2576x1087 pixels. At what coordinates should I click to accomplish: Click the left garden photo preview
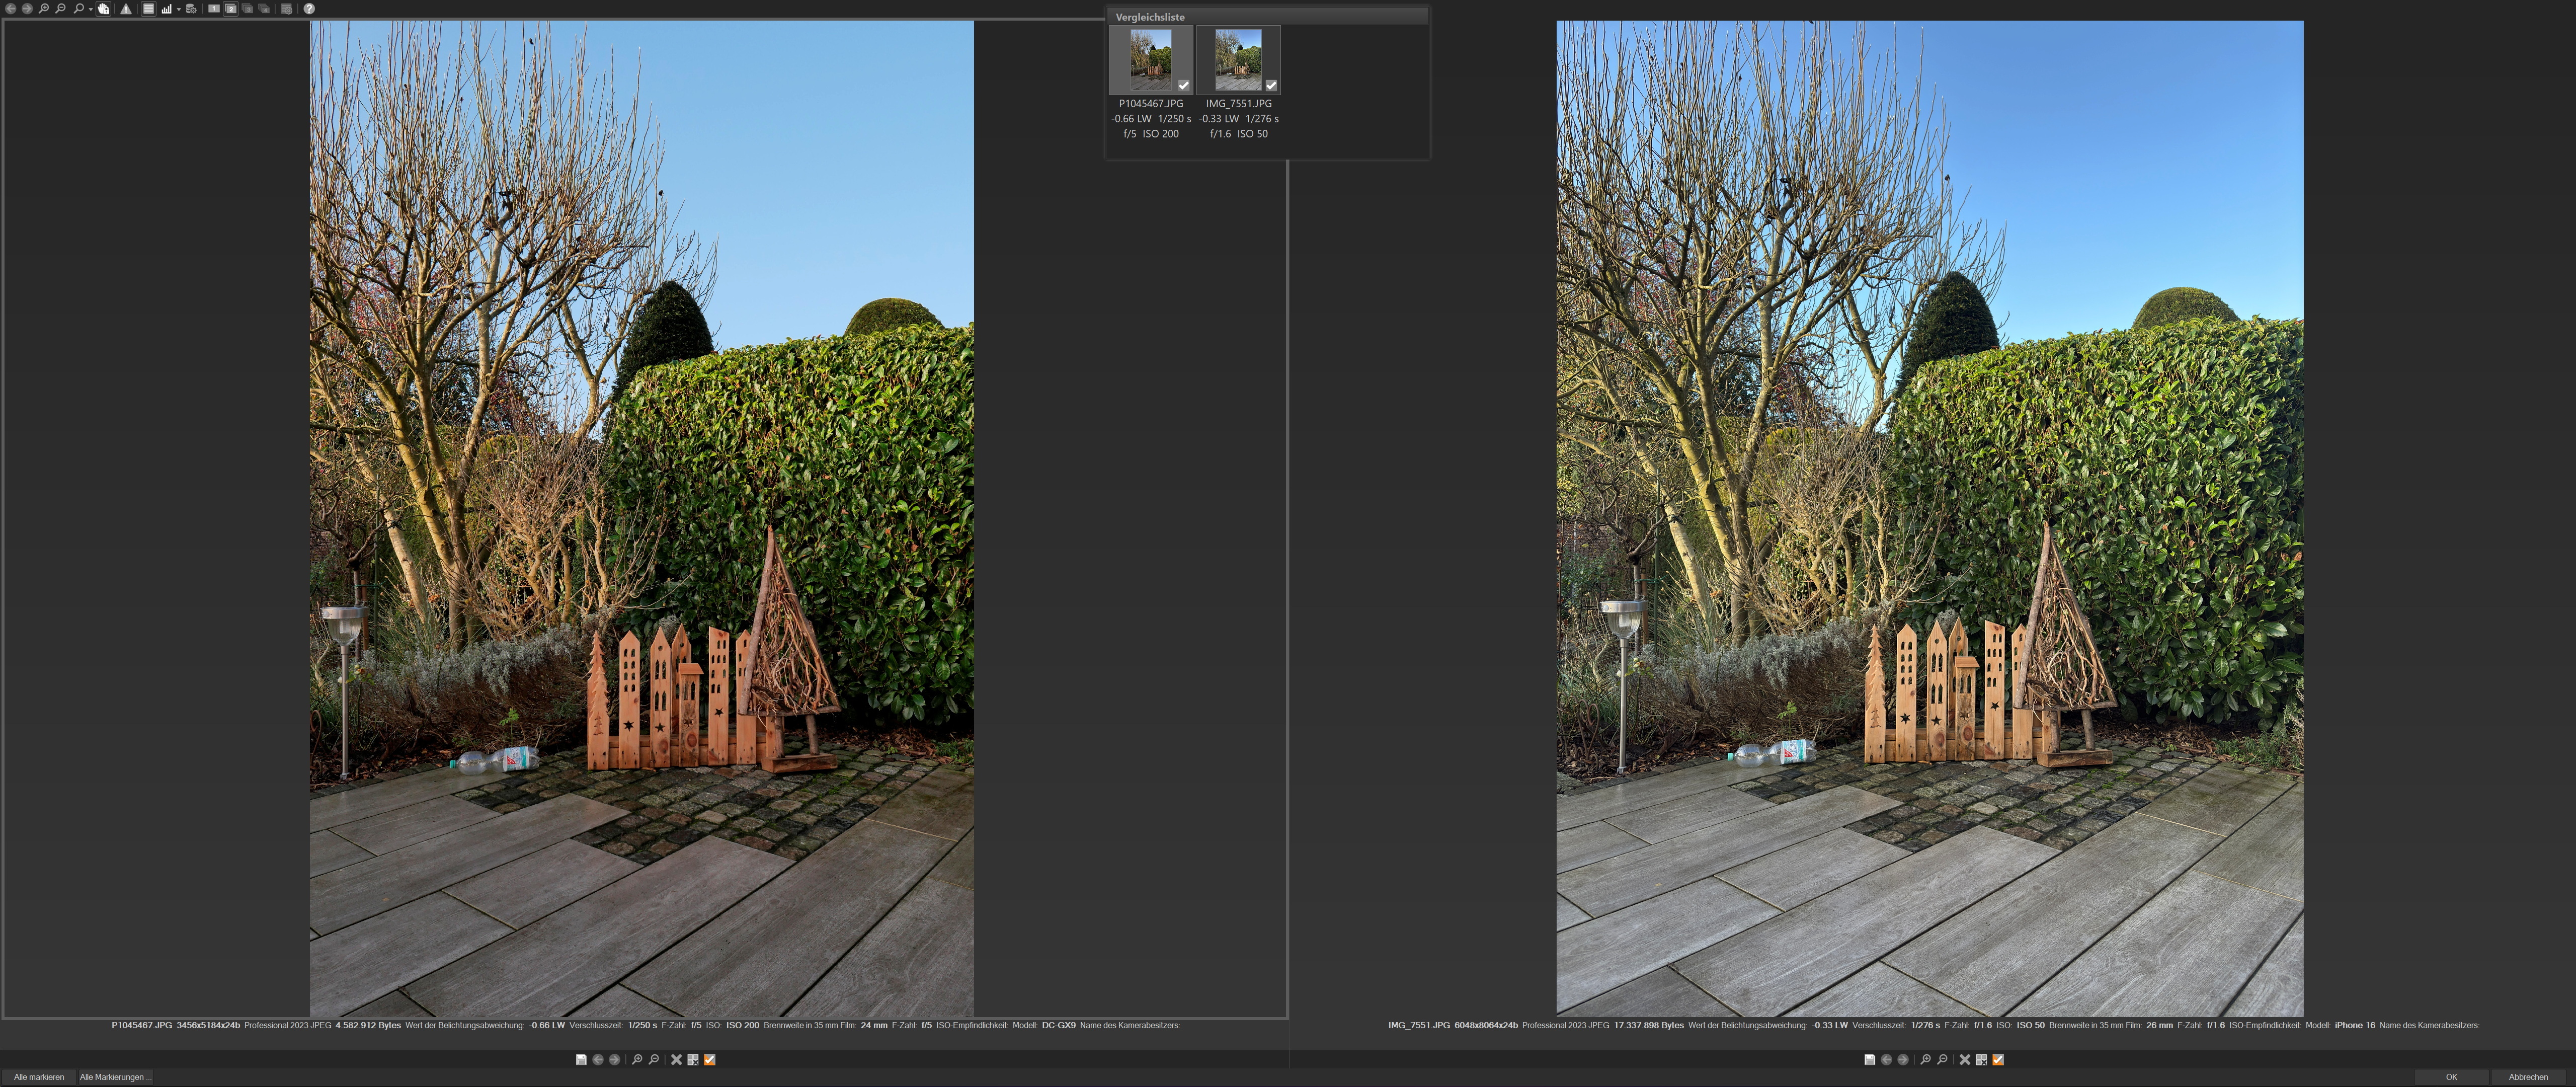click(x=642, y=518)
